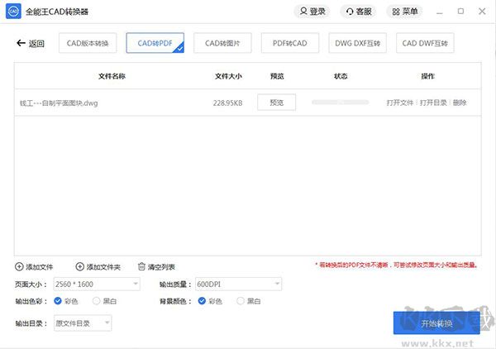Viewport: 496px width, 349px height.
Task: Click the 删除 link in the file row
Action: (x=460, y=103)
